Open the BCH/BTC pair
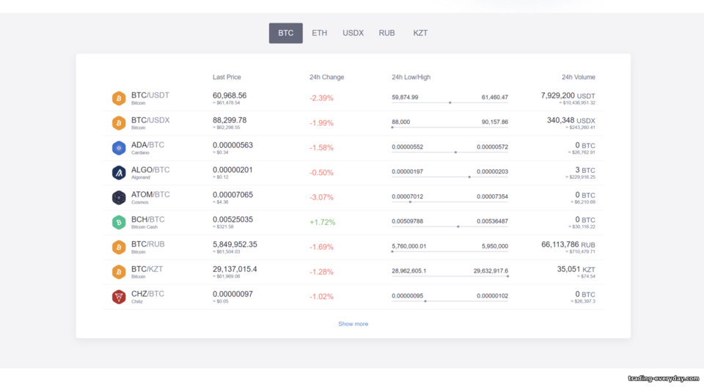This screenshot has height=387, width=704. (x=147, y=219)
